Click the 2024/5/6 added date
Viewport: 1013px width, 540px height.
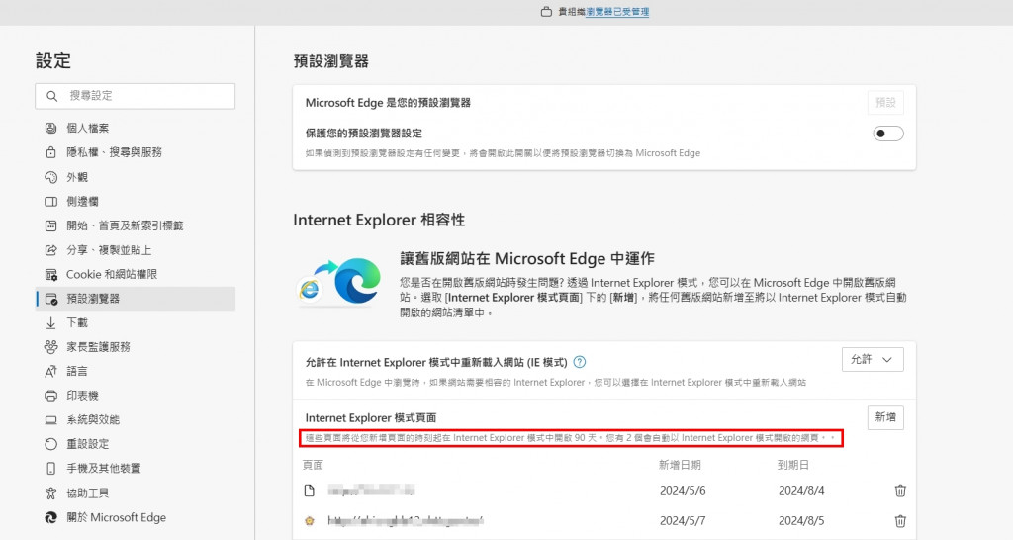(x=683, y=491)
